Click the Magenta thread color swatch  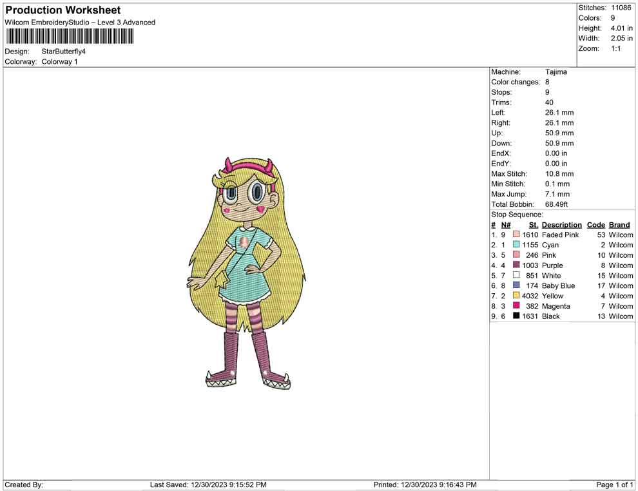(x=516, y=305)
